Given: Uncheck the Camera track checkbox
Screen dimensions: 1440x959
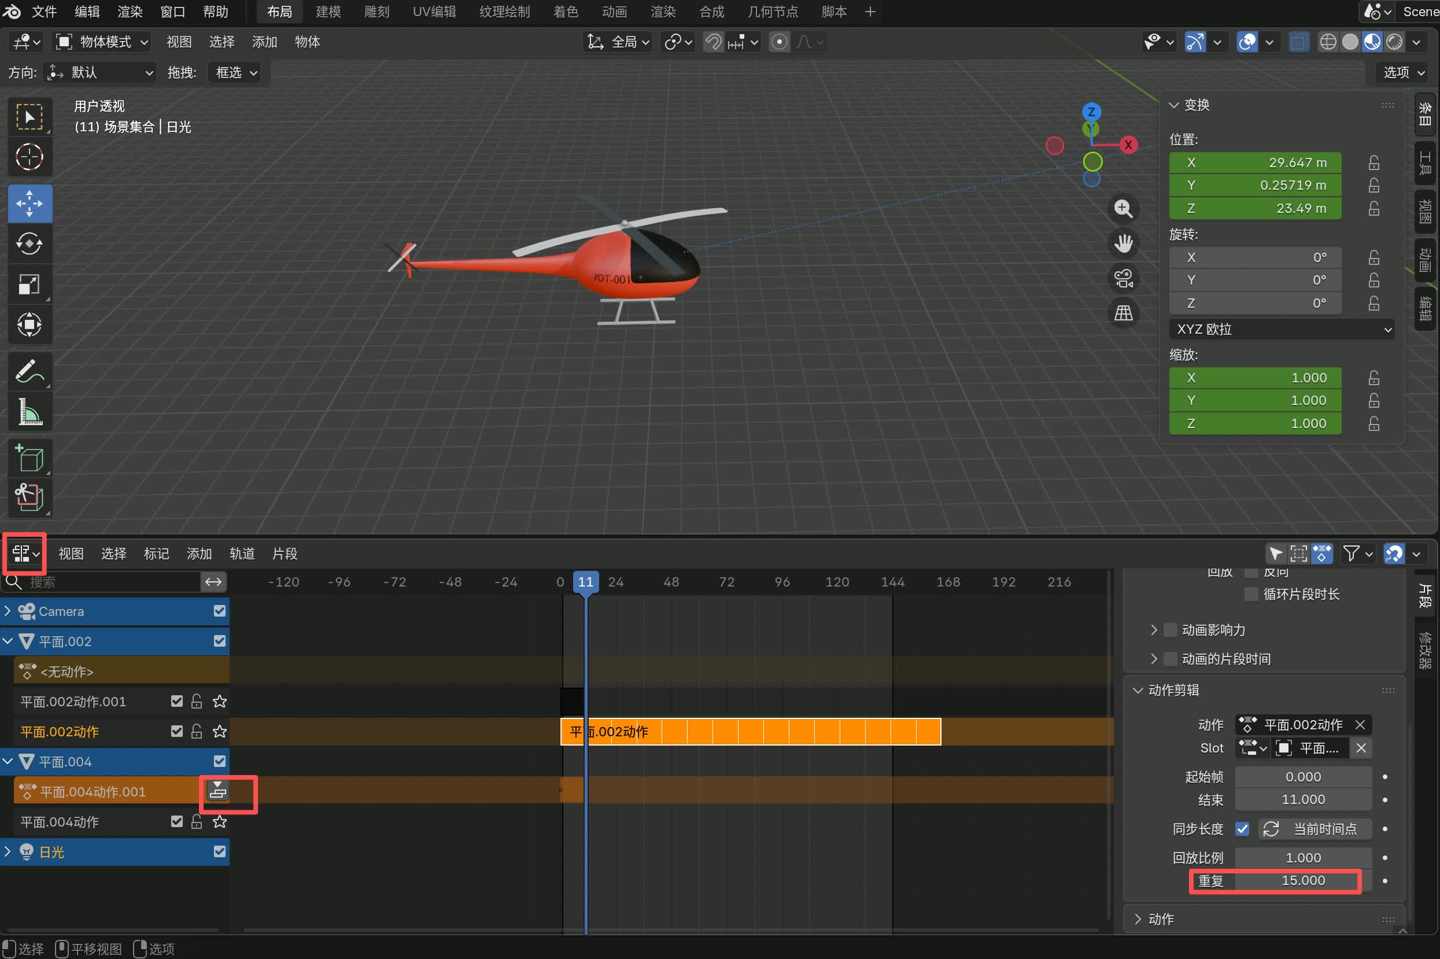Looking at the screenshot, I should 220,611.
